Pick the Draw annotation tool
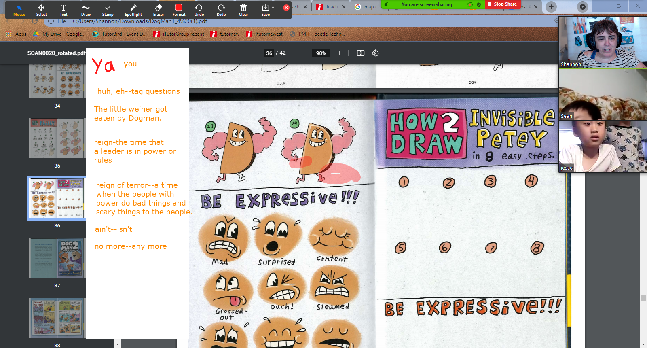The height and width of the screenshot is (348, 647). (86, 10)
